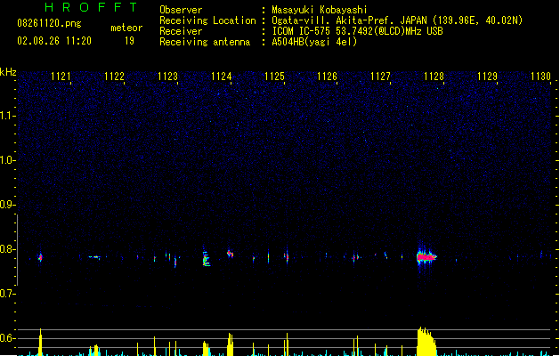Image resolution: width=560 pixels, height=356 pixels.
Task: Click the 1122 time axis marker
Action: click(x=114, y=77)
